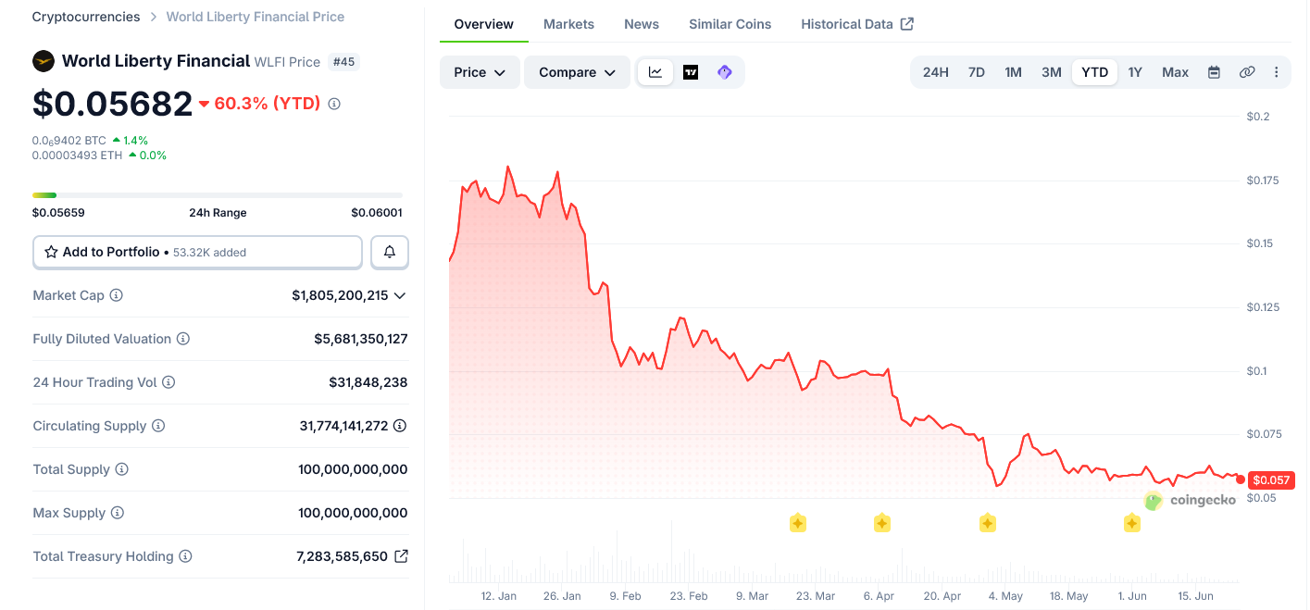The height and width of the screenshot is (610, 1310).
Task: Copy chart link via the chain icon
Action: [x=1247, y=72]
